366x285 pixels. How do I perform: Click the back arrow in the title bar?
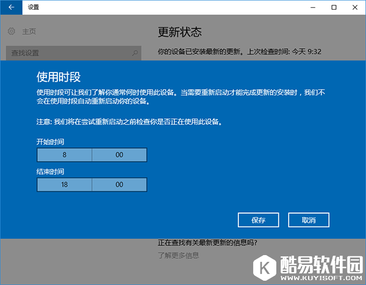tap(11, 7)
